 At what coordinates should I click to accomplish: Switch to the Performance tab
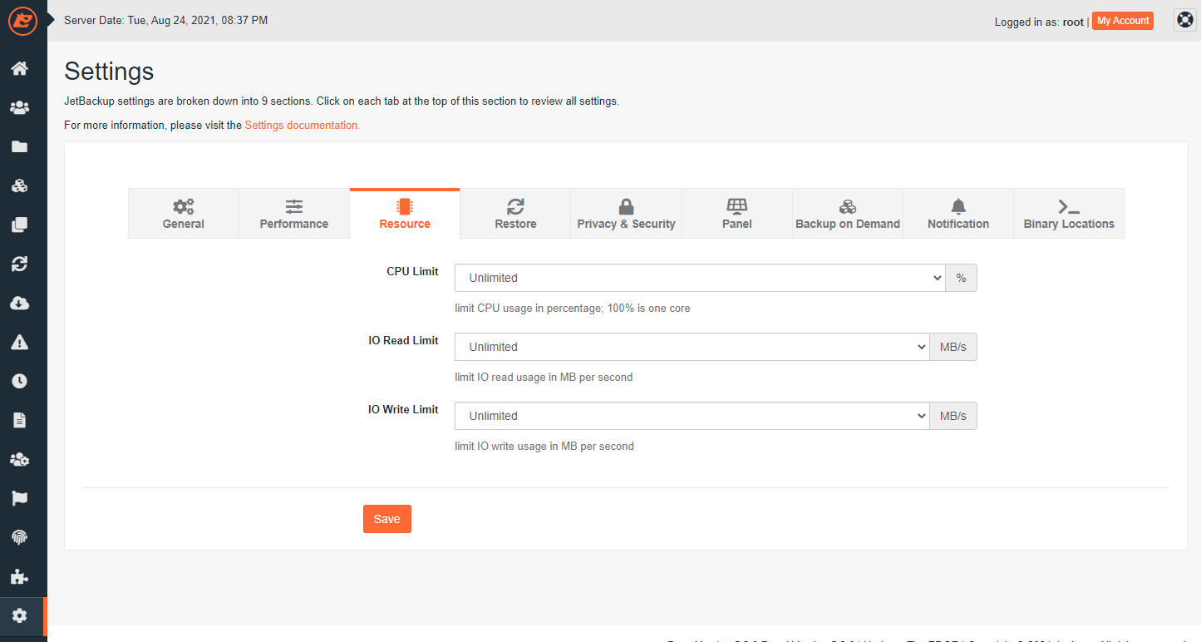[293, 213]
